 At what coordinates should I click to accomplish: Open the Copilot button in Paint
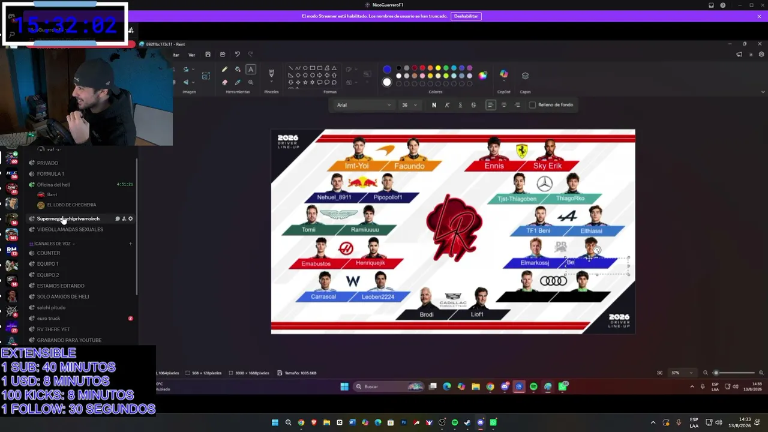pyautogui.click(x=503, y=75)
